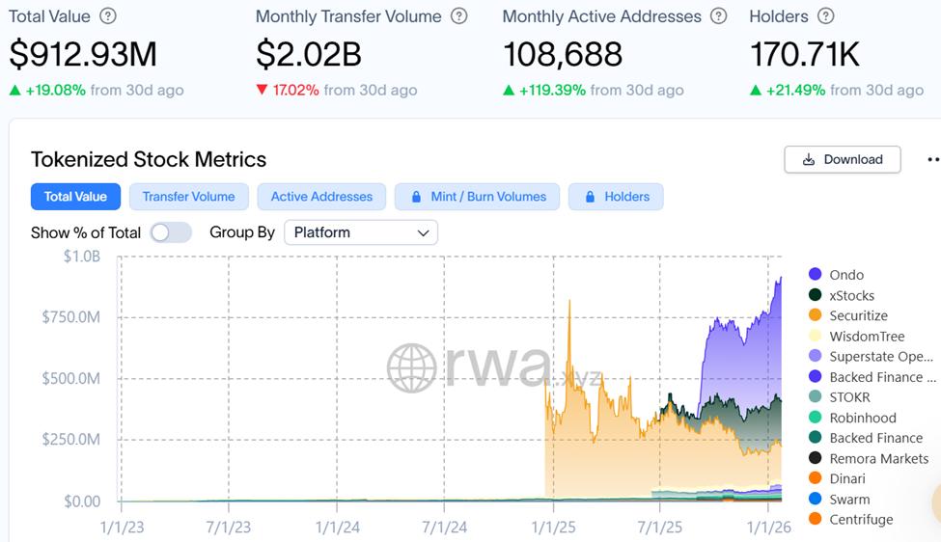Click the chevron arrow of Platform combo box
Viewport: 941px width, 542px height.
pos(423,232)
